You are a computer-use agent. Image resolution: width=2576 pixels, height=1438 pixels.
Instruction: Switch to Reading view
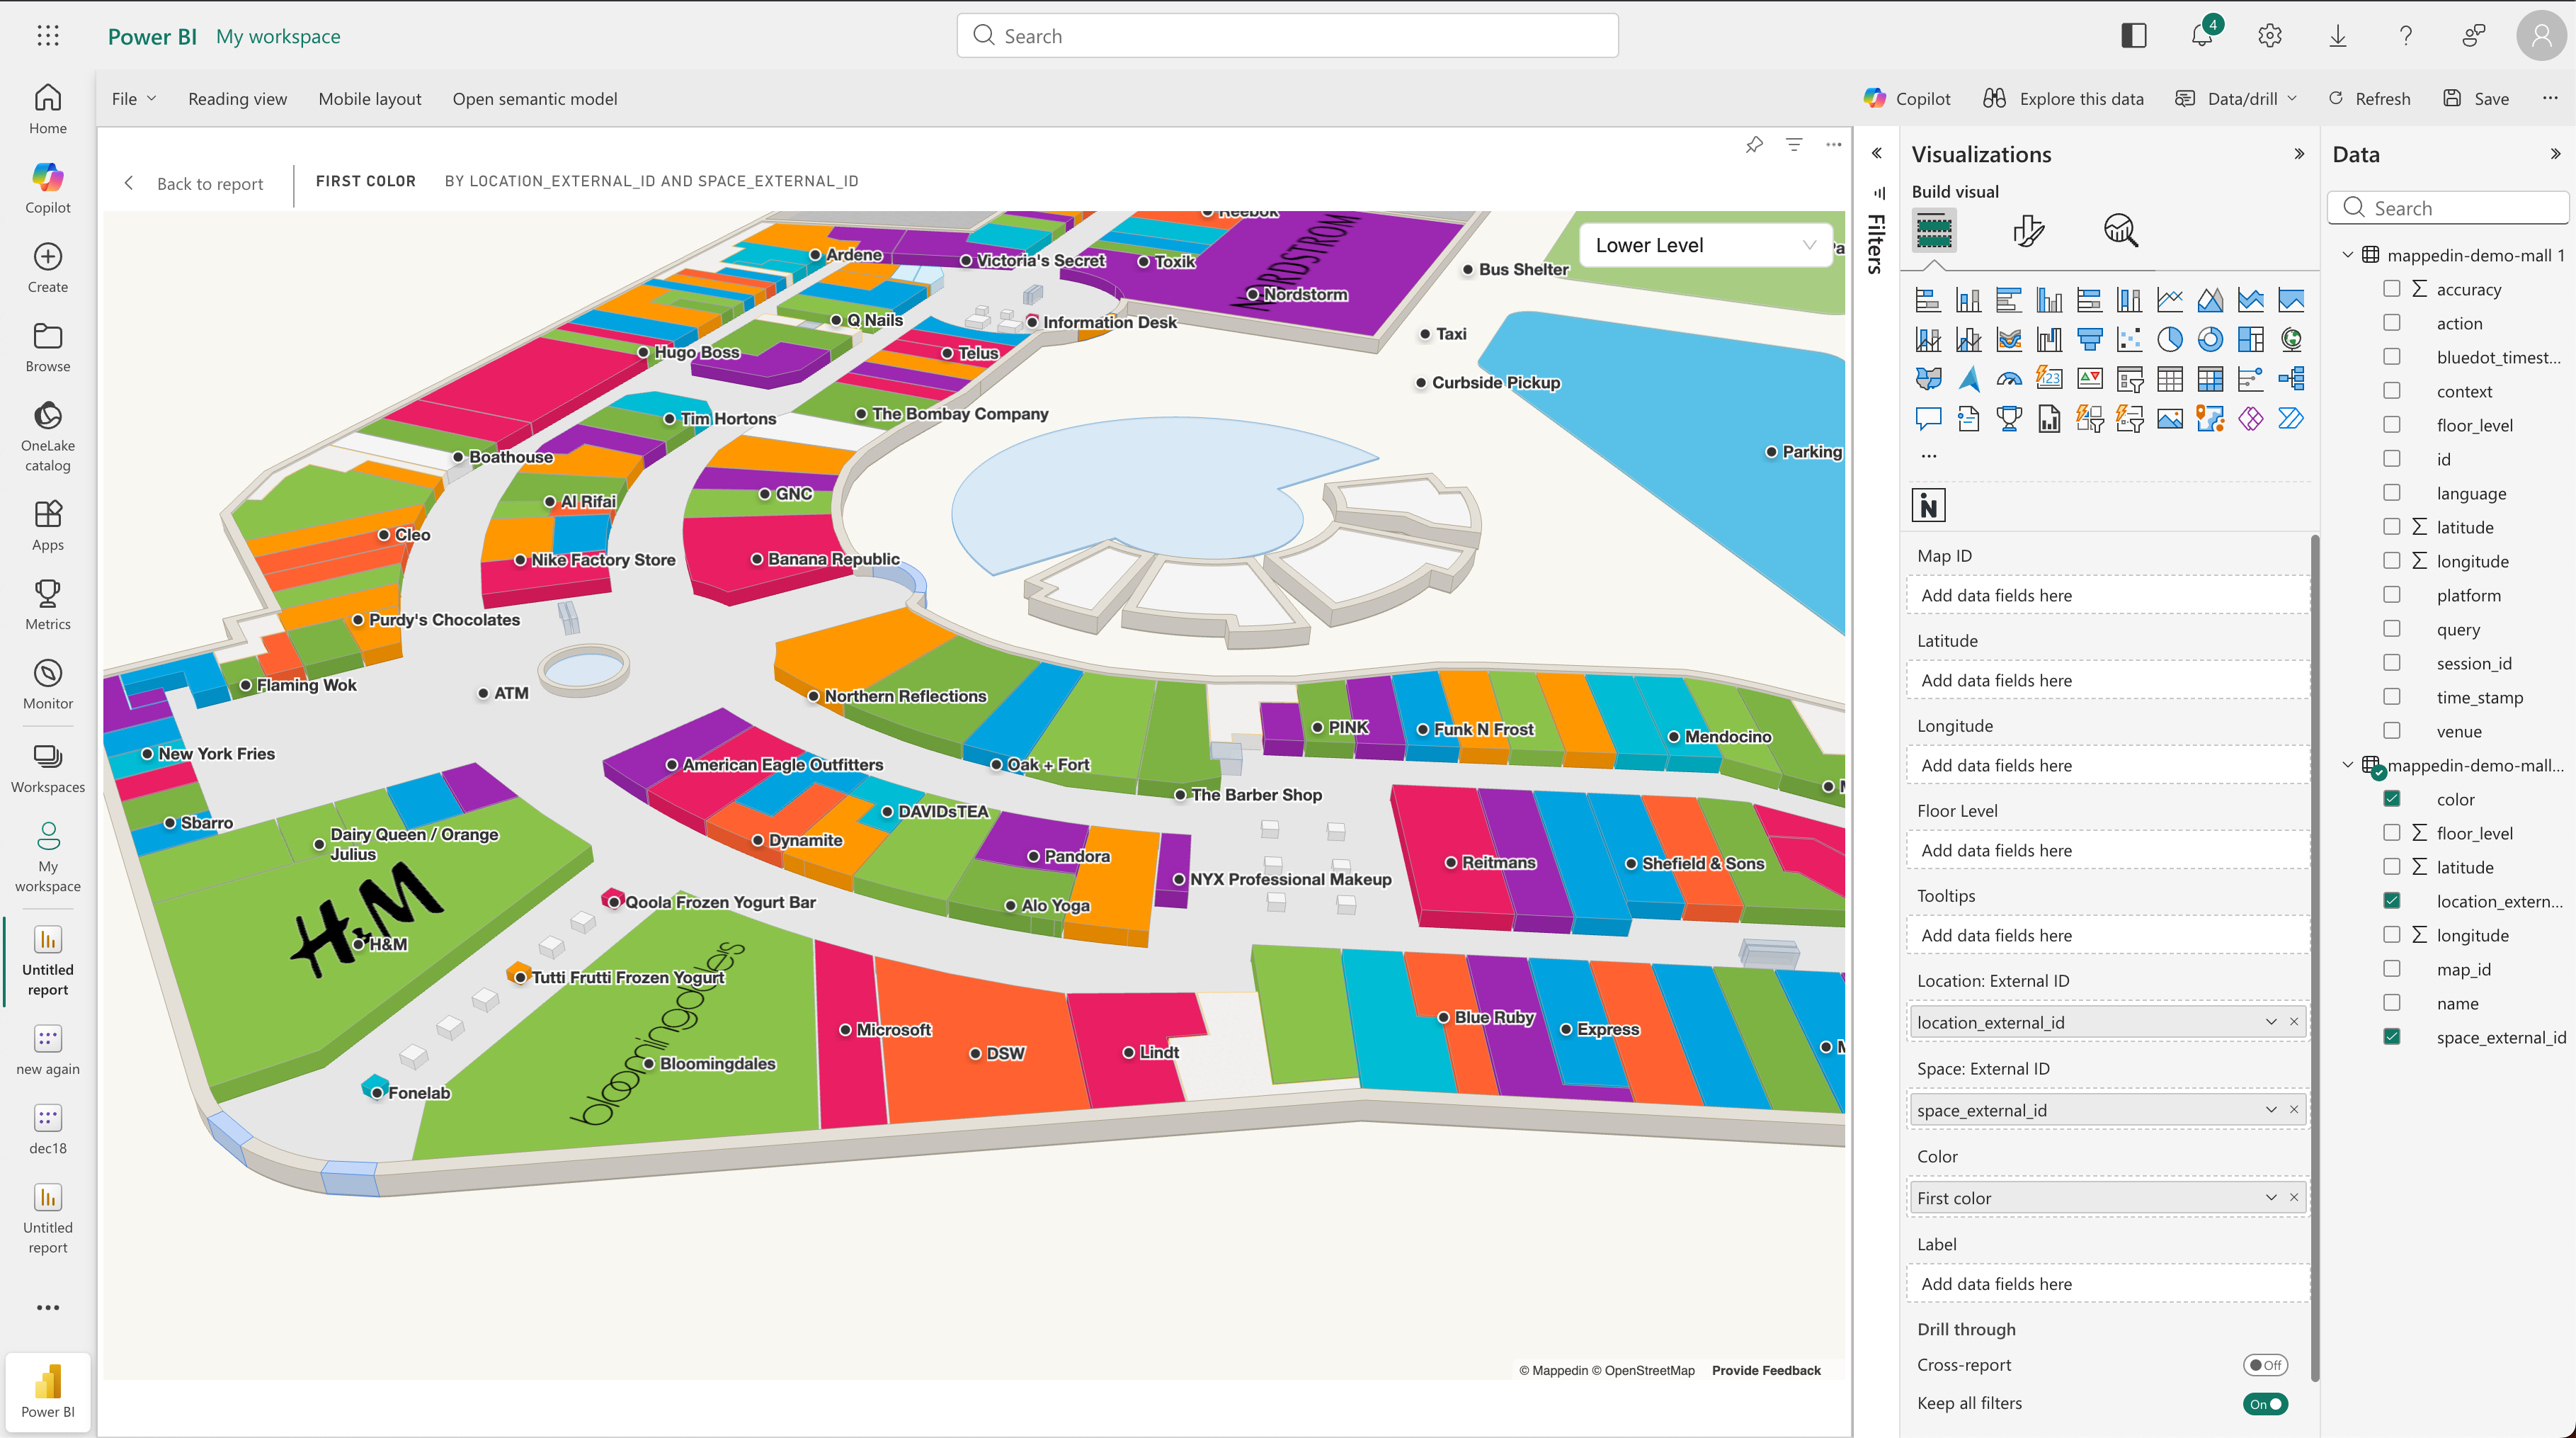[237, 98]
